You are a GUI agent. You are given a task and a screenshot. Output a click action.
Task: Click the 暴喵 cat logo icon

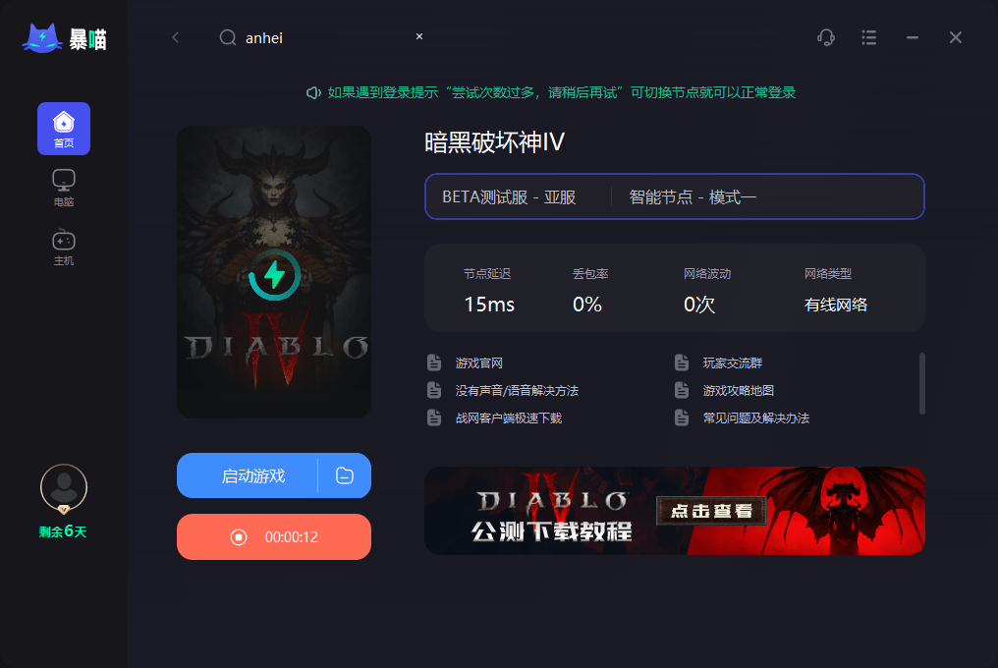click(42, 38)
